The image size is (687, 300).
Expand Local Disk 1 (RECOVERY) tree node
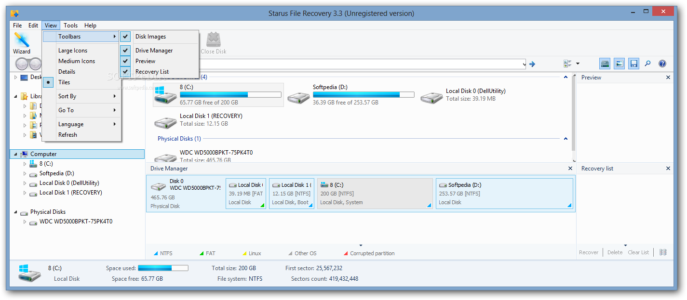[25, 193]
